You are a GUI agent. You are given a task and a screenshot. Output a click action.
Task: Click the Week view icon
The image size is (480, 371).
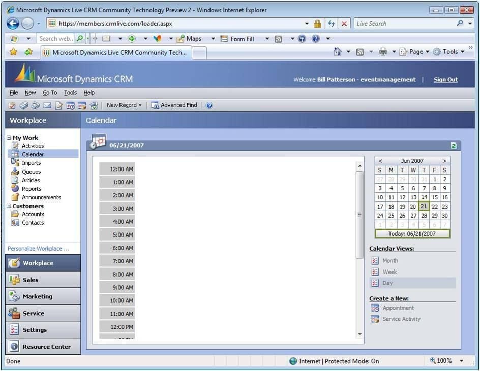click(375, 272)
